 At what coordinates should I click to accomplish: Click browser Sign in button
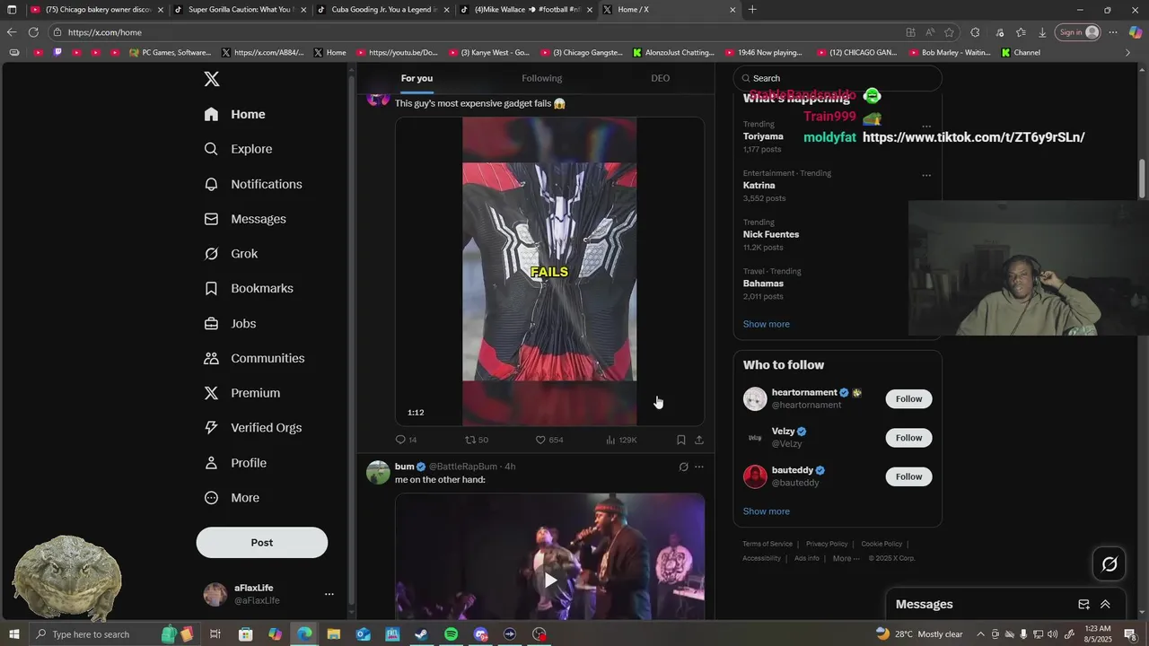tap(1079, 32)
